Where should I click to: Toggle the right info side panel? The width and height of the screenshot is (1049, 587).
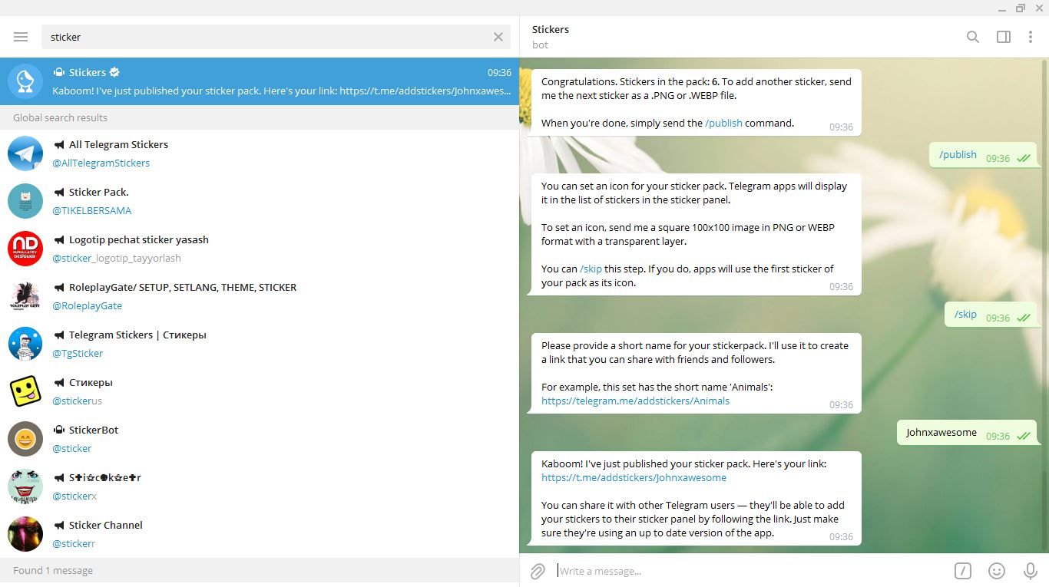click(x=1004, y=37)
